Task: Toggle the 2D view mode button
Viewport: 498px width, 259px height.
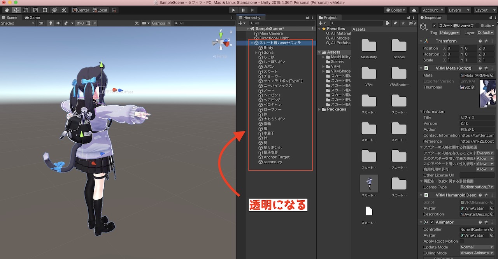Action: pos(42,23)
